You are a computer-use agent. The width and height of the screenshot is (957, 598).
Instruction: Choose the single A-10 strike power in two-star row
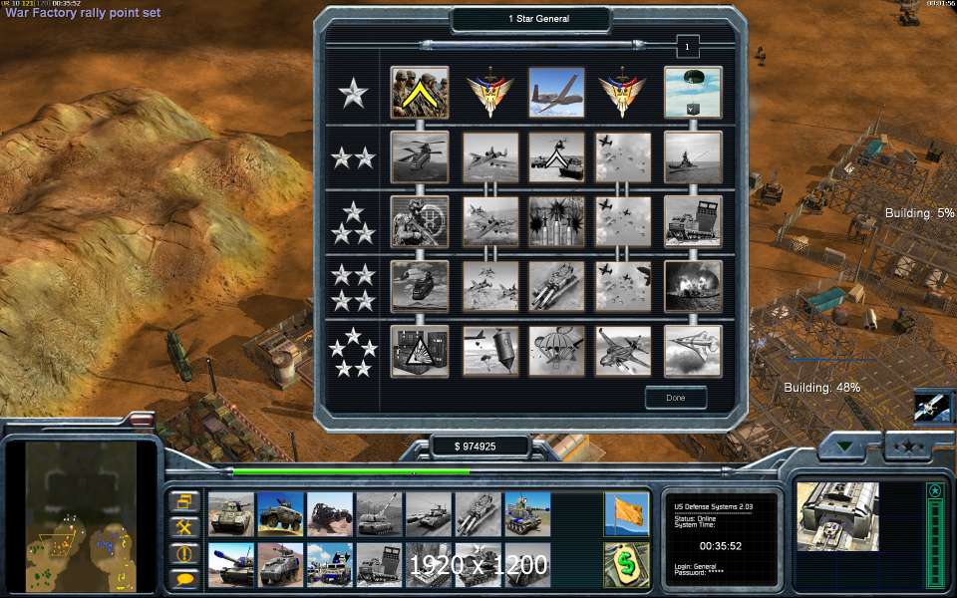tap(490, 157)
